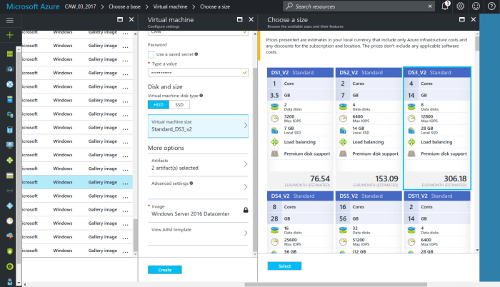500x287 pixels.
Task: Click the Select button
Action: click(x=284, y=266)
